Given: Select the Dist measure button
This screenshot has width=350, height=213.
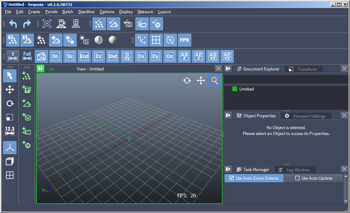Looking at the screenshot, I should 113,56.
